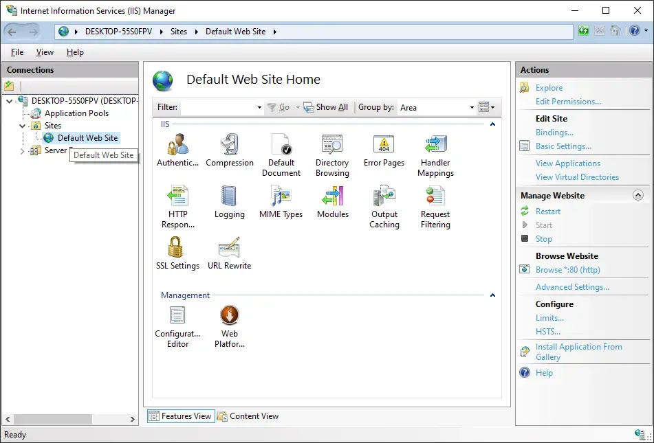Expand the Server node in Connections tree

[21, 150]
